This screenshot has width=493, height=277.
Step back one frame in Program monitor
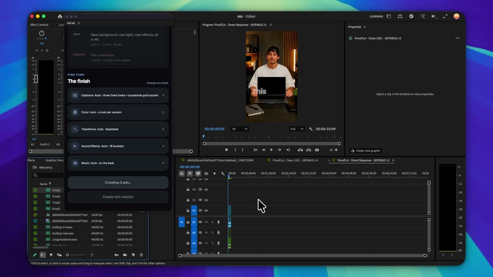264,150
